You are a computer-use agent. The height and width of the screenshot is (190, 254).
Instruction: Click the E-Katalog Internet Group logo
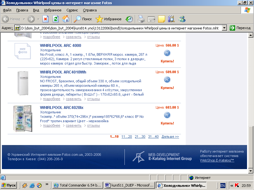(x=162, y=157)
